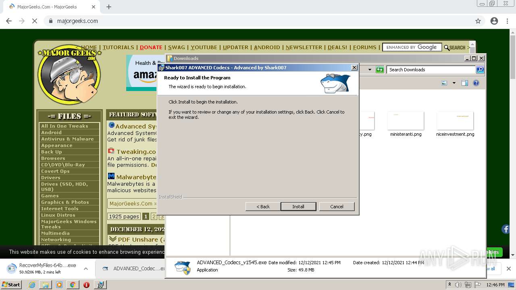
Task: Open Windows Explorer from taskbar
Action: coord(46,285)
